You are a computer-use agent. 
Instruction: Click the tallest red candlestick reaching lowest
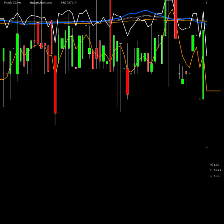click(x=55, y=85)
